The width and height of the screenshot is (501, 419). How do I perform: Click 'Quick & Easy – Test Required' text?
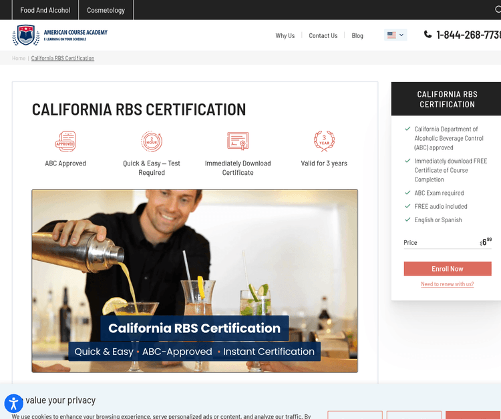coord(152,168)
